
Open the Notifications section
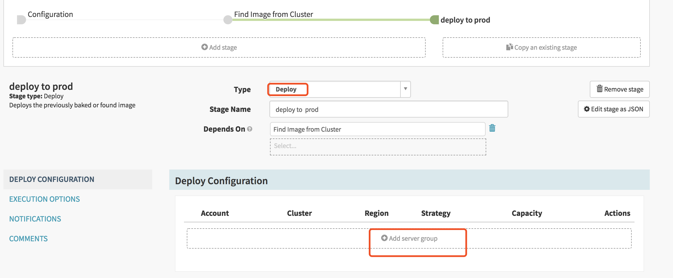35,219
